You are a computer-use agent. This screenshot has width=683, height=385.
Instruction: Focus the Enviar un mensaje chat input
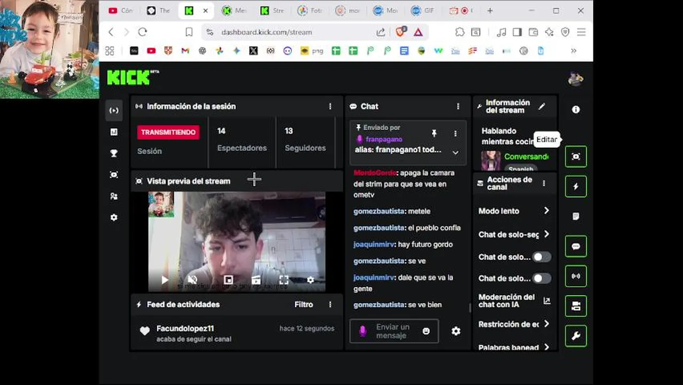[x=394, y=331]
